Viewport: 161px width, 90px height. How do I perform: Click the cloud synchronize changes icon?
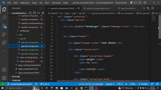pyautogui.click(x=36, y=84)
